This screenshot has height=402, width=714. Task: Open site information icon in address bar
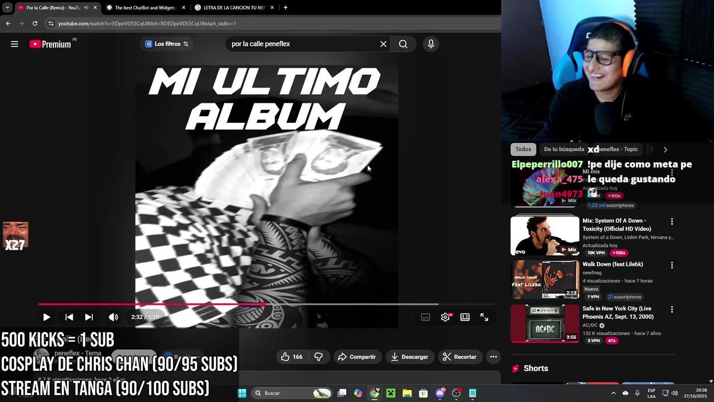click(x=51, y=23)
